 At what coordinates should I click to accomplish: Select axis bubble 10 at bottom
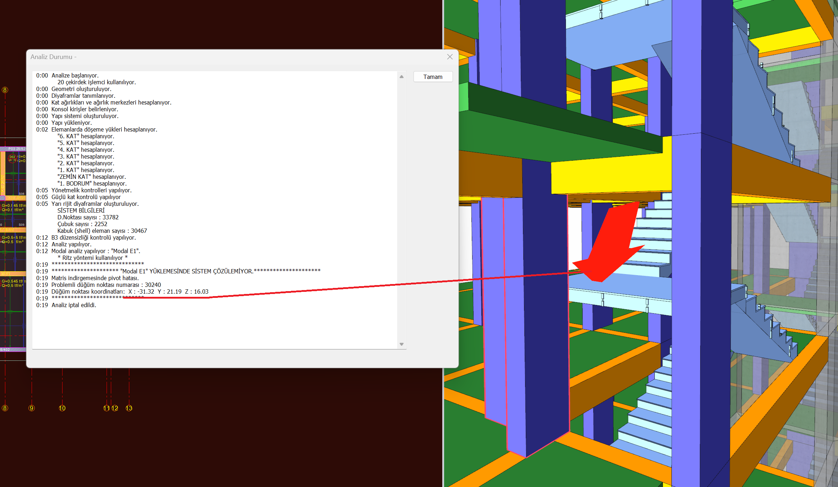click(62, 408)
